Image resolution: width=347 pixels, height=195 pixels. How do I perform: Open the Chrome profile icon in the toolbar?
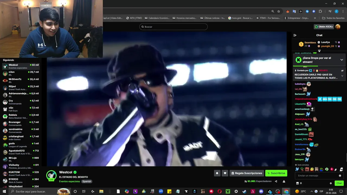coord(336,11)
